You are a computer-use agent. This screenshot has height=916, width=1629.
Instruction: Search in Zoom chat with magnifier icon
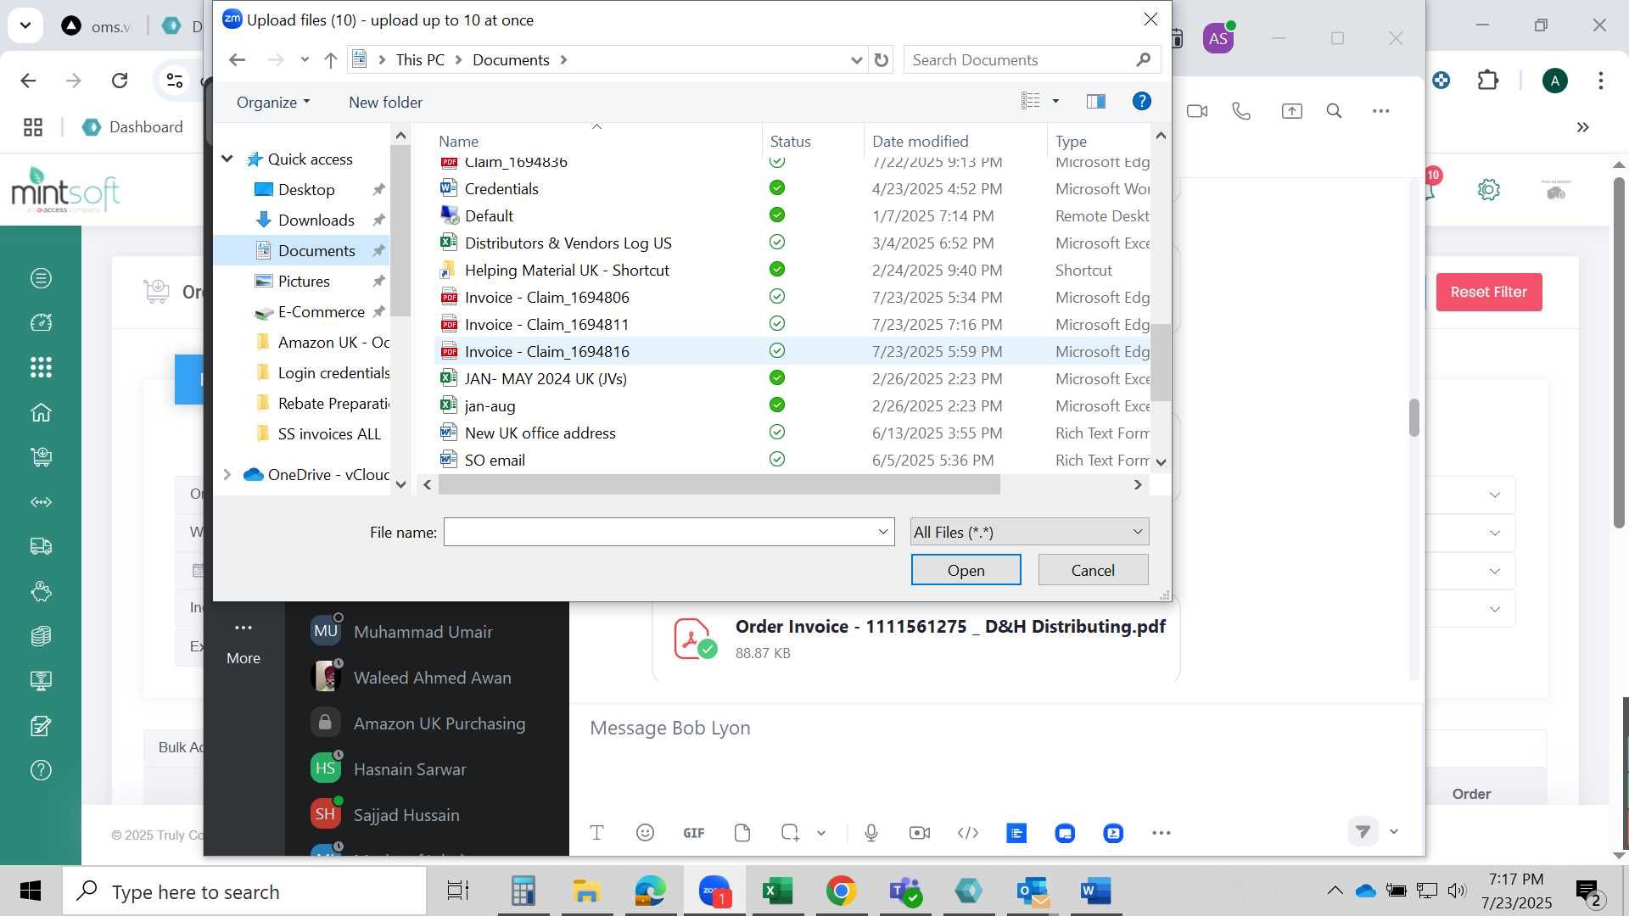click(1334, 111)
